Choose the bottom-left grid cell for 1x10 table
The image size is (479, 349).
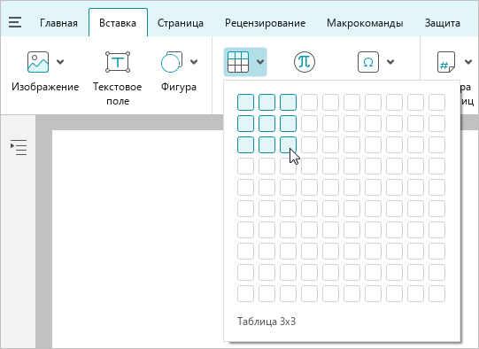tap(245, 294)
